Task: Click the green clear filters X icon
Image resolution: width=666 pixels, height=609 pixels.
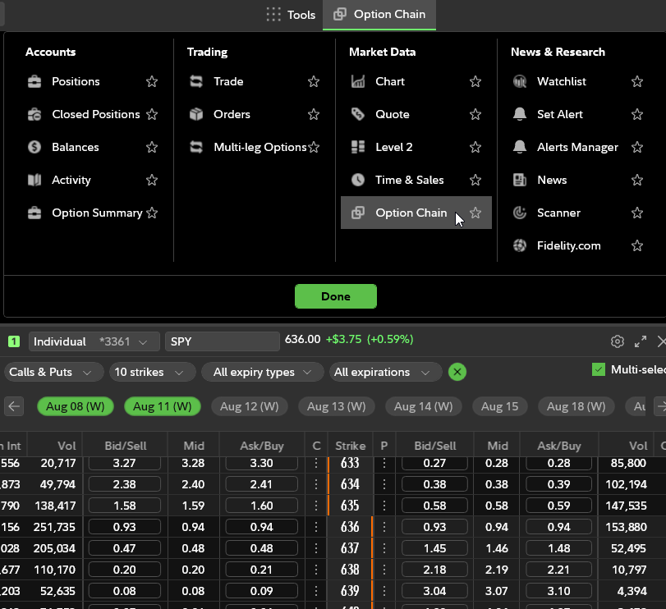Action: point(457,372)
